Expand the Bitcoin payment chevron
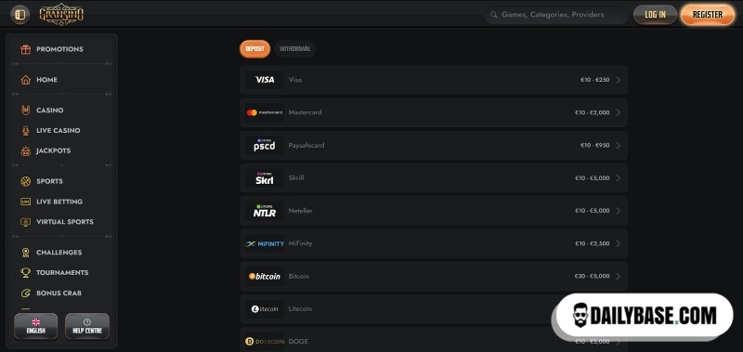 pos(618,276)
